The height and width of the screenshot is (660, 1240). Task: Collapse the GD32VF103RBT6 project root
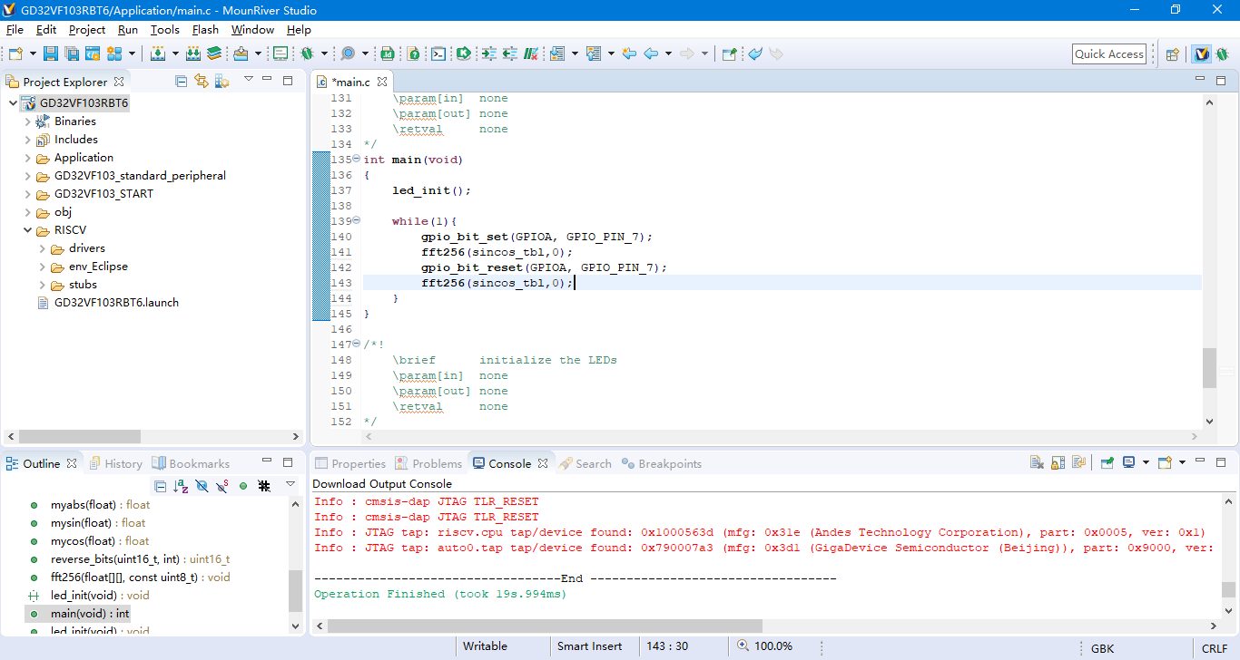click(12, 103)
